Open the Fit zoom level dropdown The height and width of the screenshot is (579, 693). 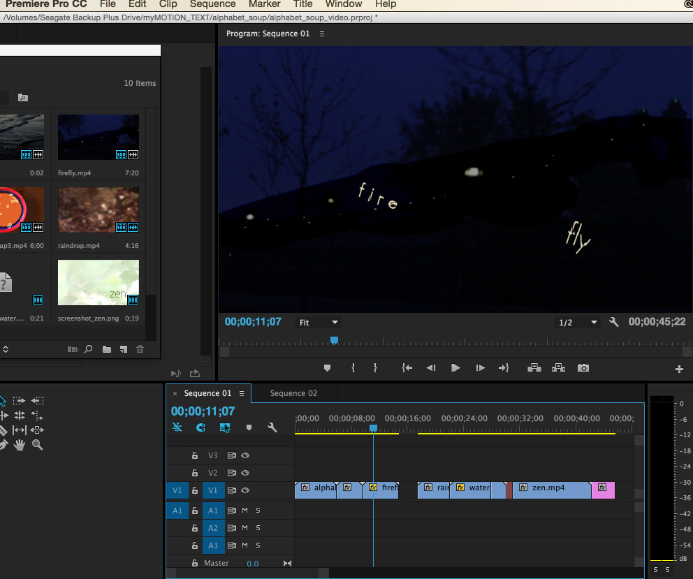point(318,322)
